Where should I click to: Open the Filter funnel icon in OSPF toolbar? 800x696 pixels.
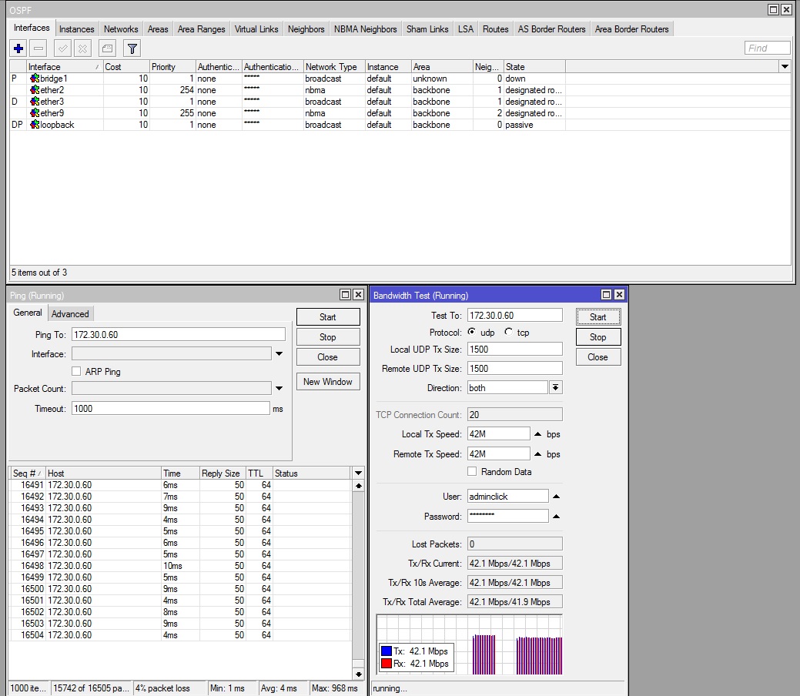pos(132,49)
